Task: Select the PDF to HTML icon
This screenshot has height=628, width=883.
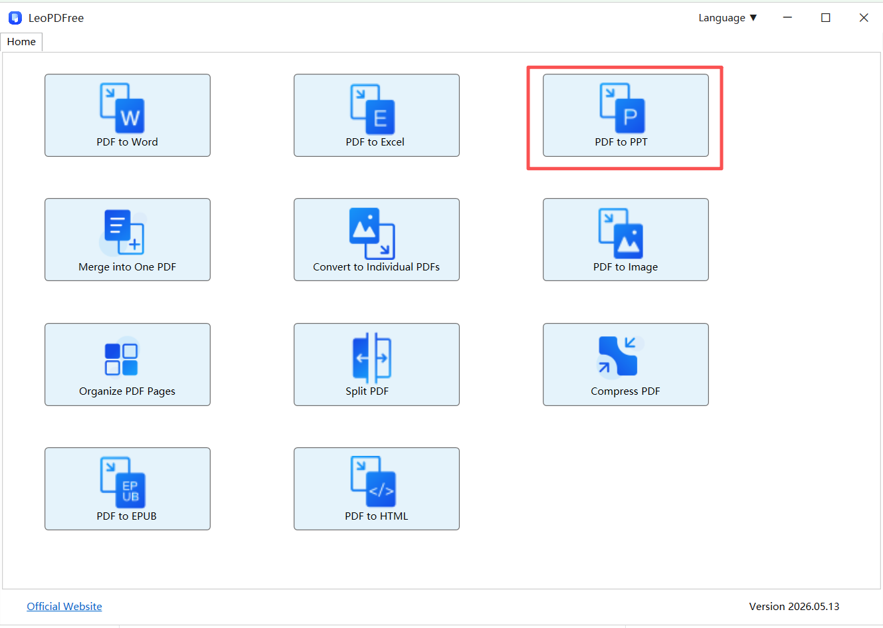Action: coord(373,482)
